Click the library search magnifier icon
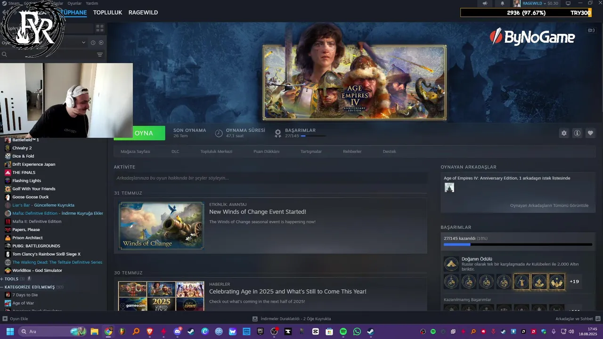The height and width of the screenshot is (339, 603). tap(4, 55)
